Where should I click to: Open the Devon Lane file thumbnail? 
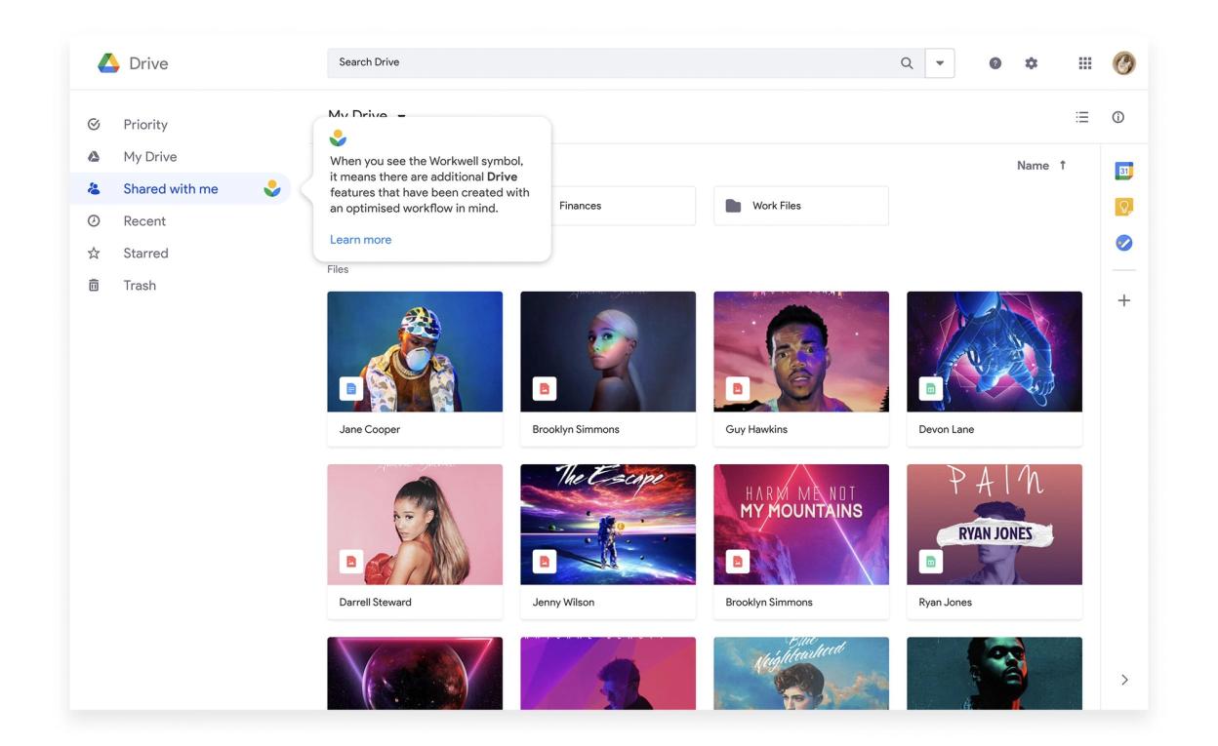(995, 351)
